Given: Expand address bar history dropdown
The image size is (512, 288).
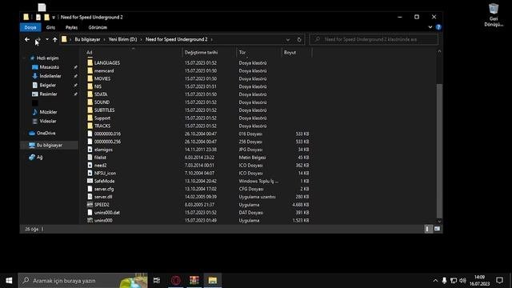Looking at the screenshot, I should click(x=288, y=39).
